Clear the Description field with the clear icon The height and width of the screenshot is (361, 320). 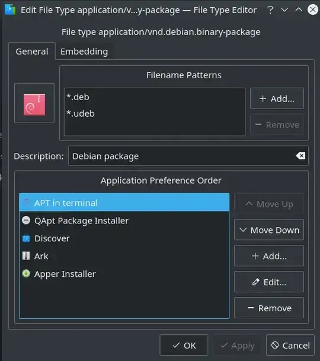[300, 156]
